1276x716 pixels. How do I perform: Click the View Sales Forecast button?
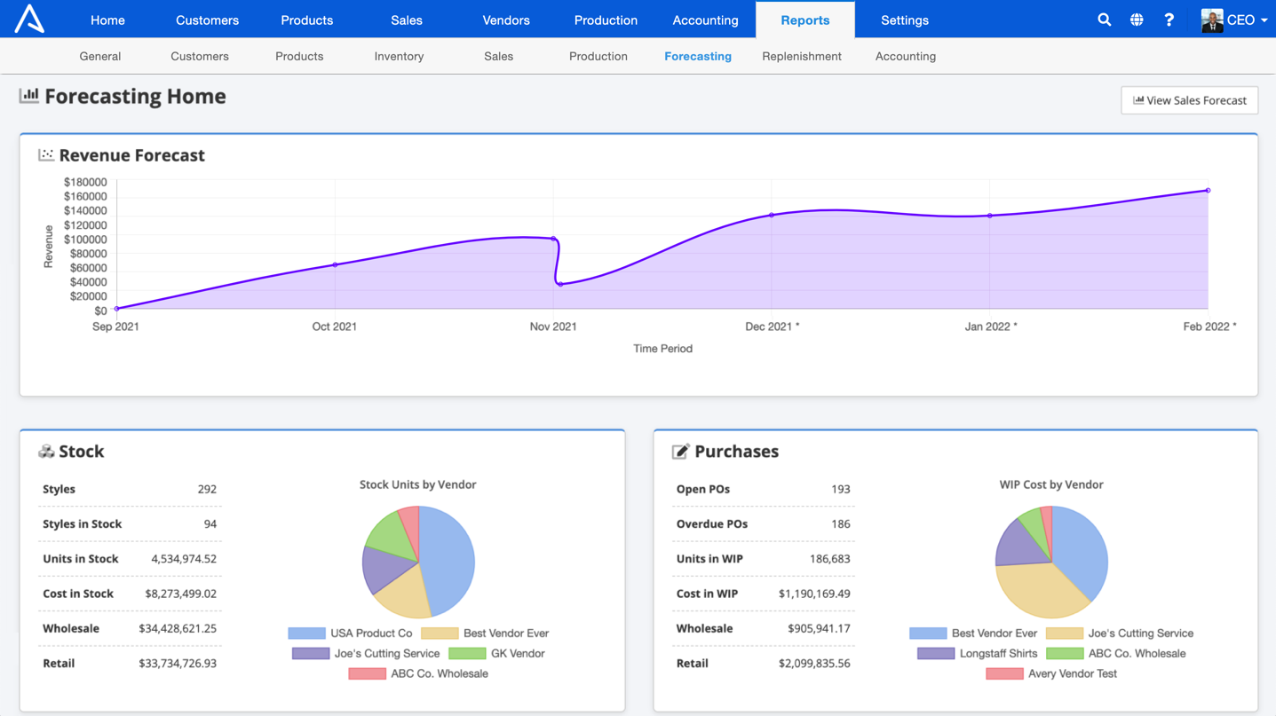pyautogui.click(x=1190, y=100)
